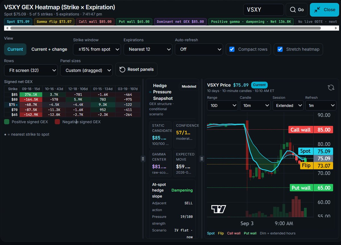341x245 pixels.
Task: Click the VSXY ticker input field
Action: coord(263,10)
